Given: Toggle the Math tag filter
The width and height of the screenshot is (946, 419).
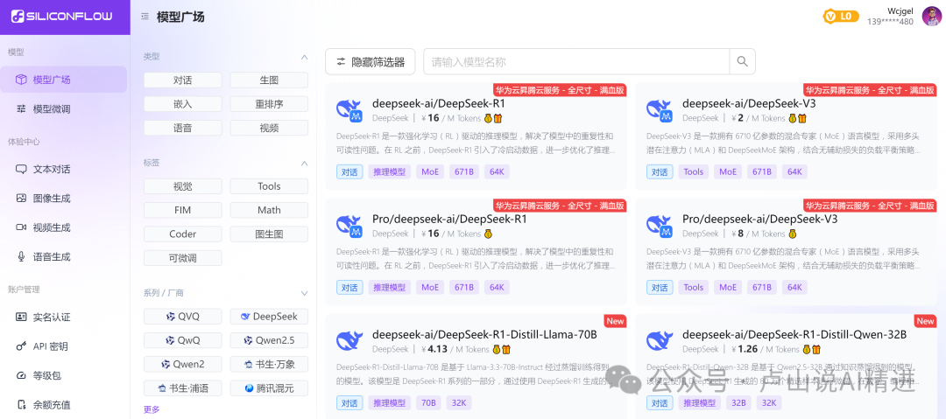Looking at the screenshot, I should (269, 210).
